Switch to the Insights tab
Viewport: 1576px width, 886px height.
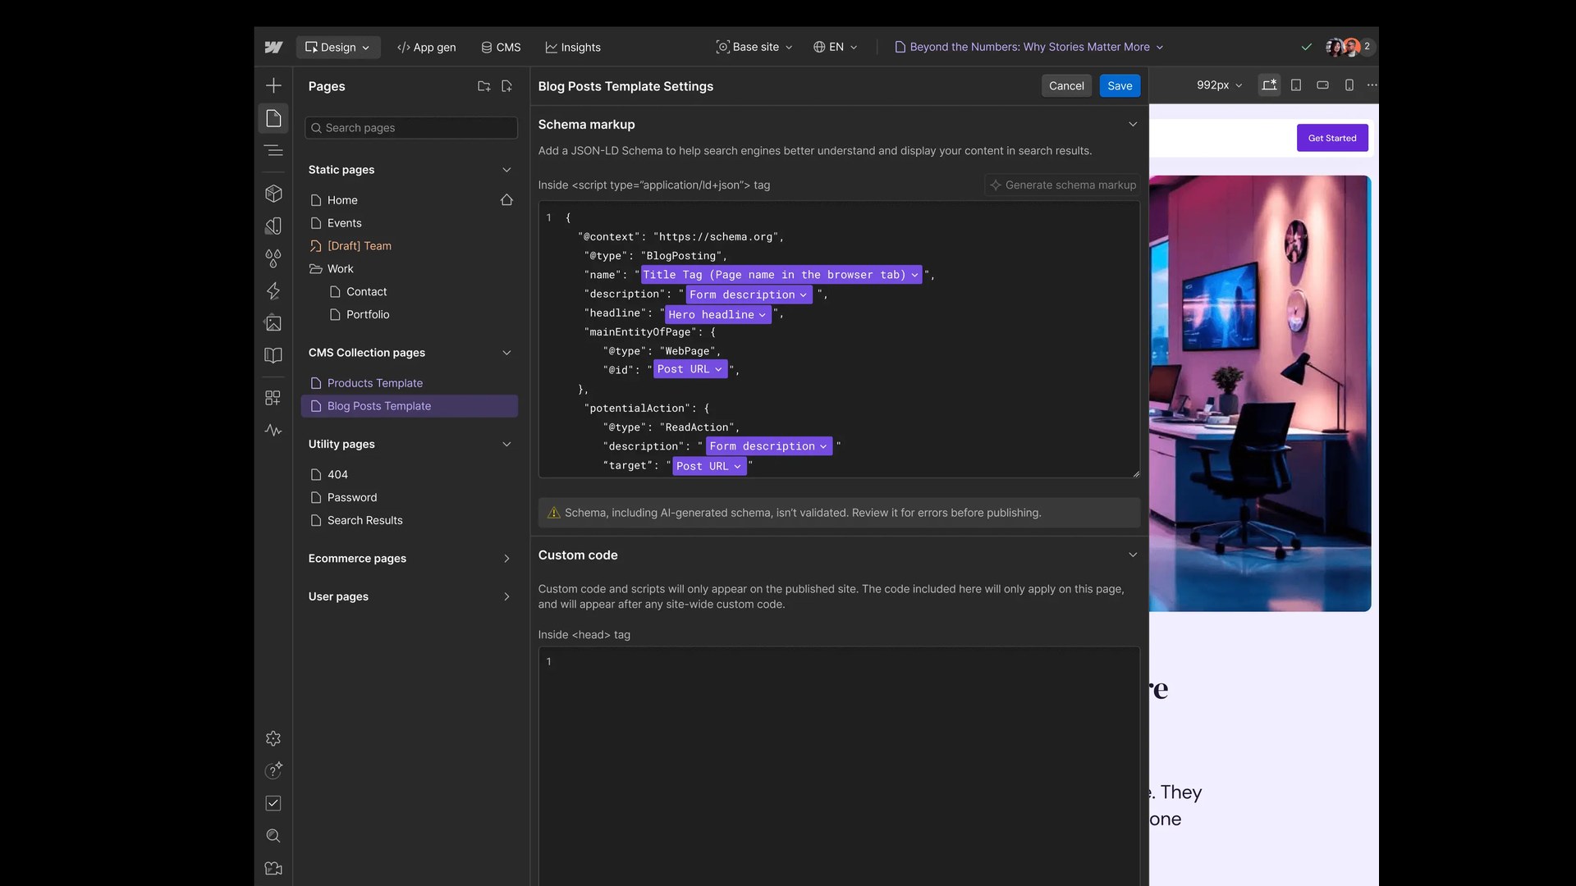573,47
